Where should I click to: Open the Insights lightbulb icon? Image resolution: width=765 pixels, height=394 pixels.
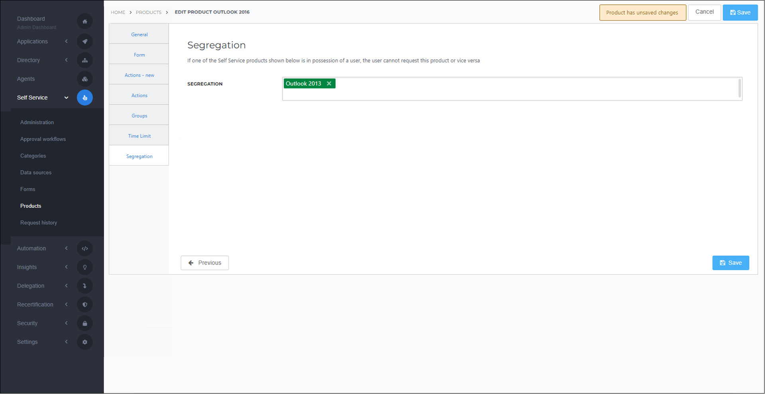84,267
